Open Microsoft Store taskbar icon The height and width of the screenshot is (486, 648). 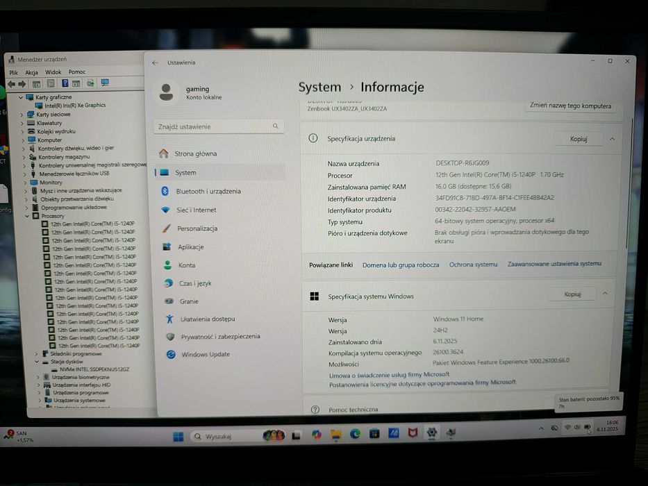374,433
